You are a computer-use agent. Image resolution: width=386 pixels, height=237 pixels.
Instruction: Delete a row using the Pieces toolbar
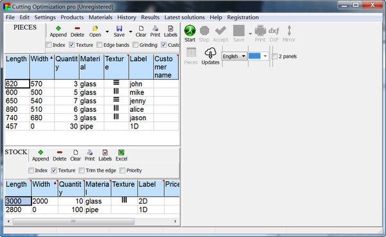[x=77, y=31]
